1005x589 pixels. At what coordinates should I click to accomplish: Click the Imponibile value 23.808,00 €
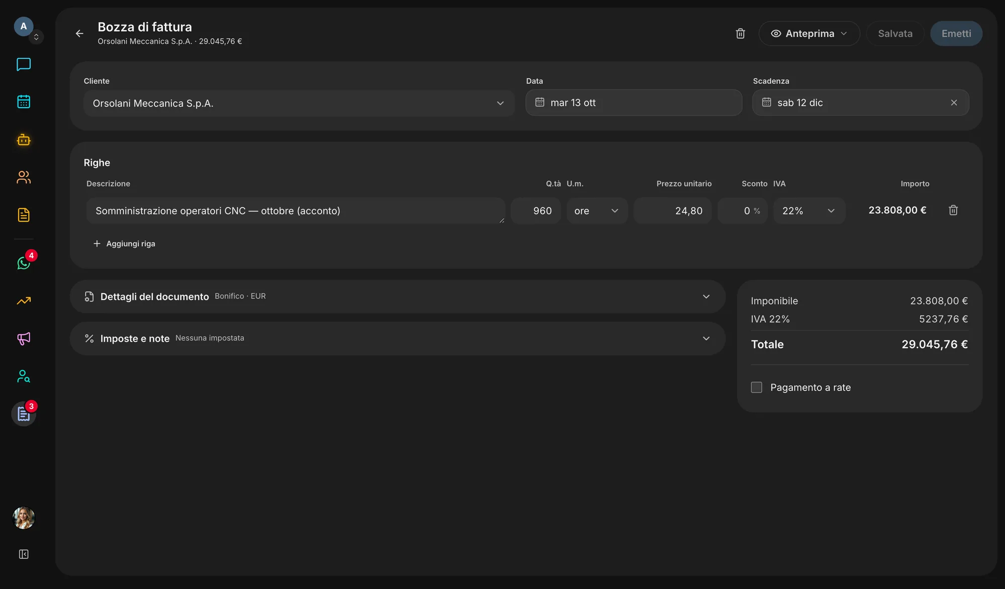tap(939, 301)
